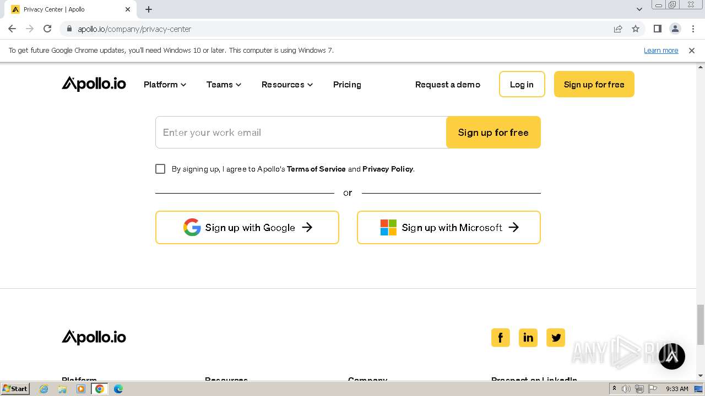Viewport: 705px width, 396px height.
Task: Open volume control in system tray
Action: pos(626,389)
